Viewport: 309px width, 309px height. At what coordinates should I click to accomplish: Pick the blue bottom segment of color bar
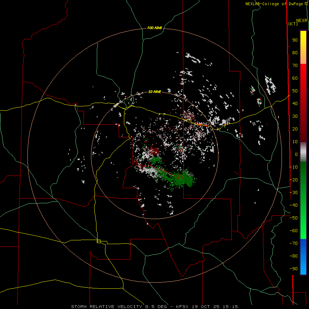pos(303,257)
